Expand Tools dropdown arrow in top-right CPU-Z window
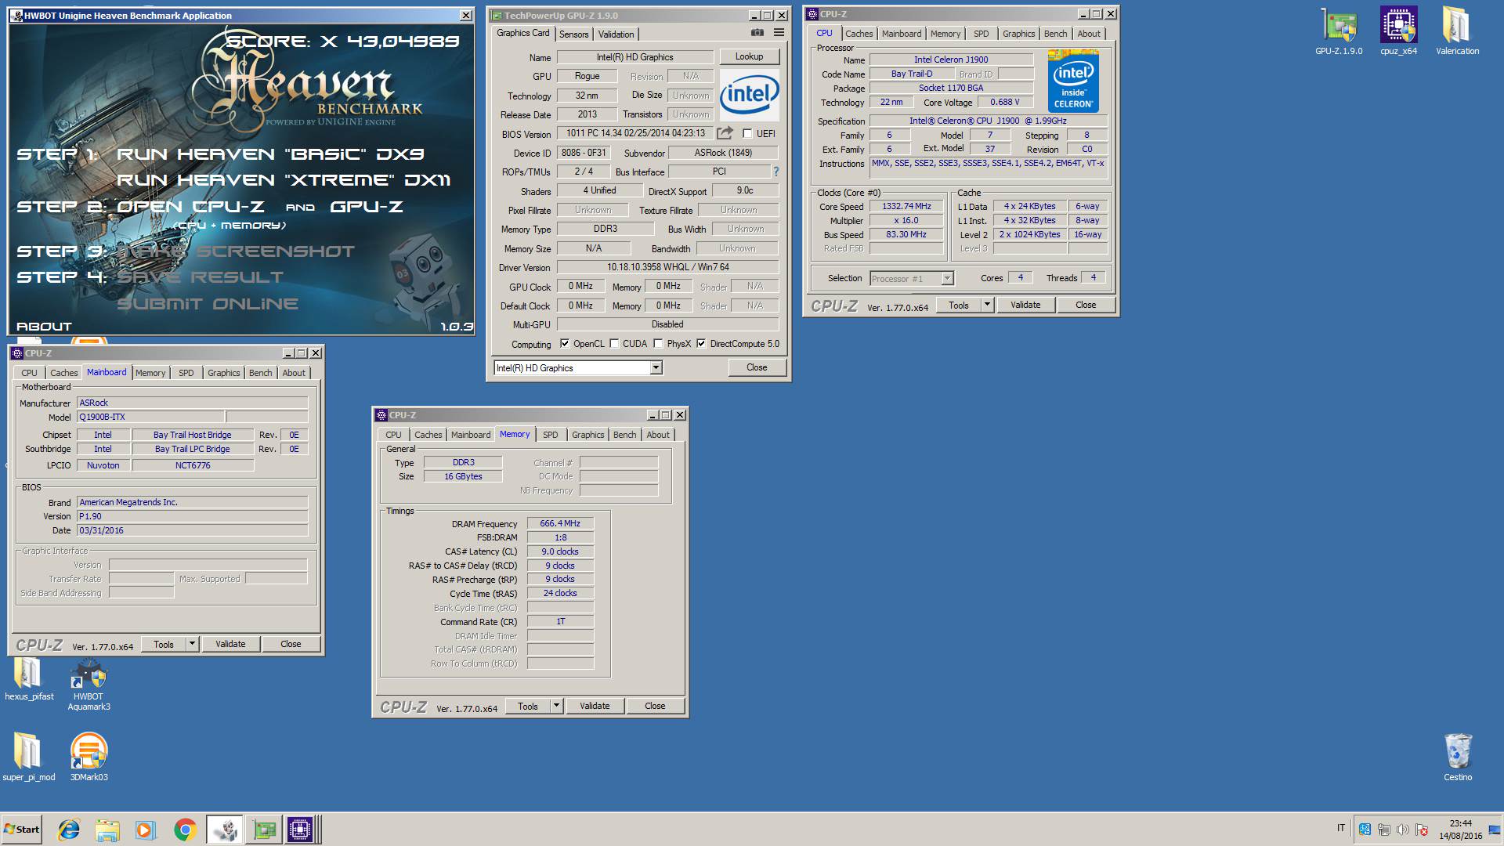 [x=987, y=305]
